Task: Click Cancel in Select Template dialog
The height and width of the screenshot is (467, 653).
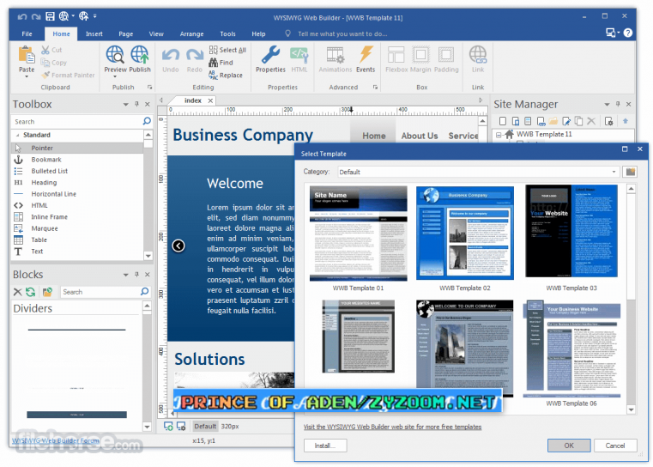Action: click(615, 446)
